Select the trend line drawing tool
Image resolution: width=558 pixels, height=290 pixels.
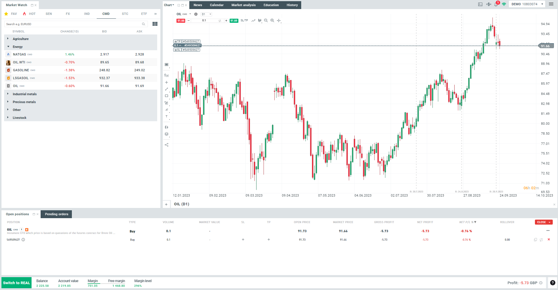167,89
